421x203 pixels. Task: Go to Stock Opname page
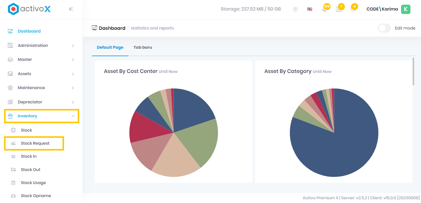click(36, 196)
